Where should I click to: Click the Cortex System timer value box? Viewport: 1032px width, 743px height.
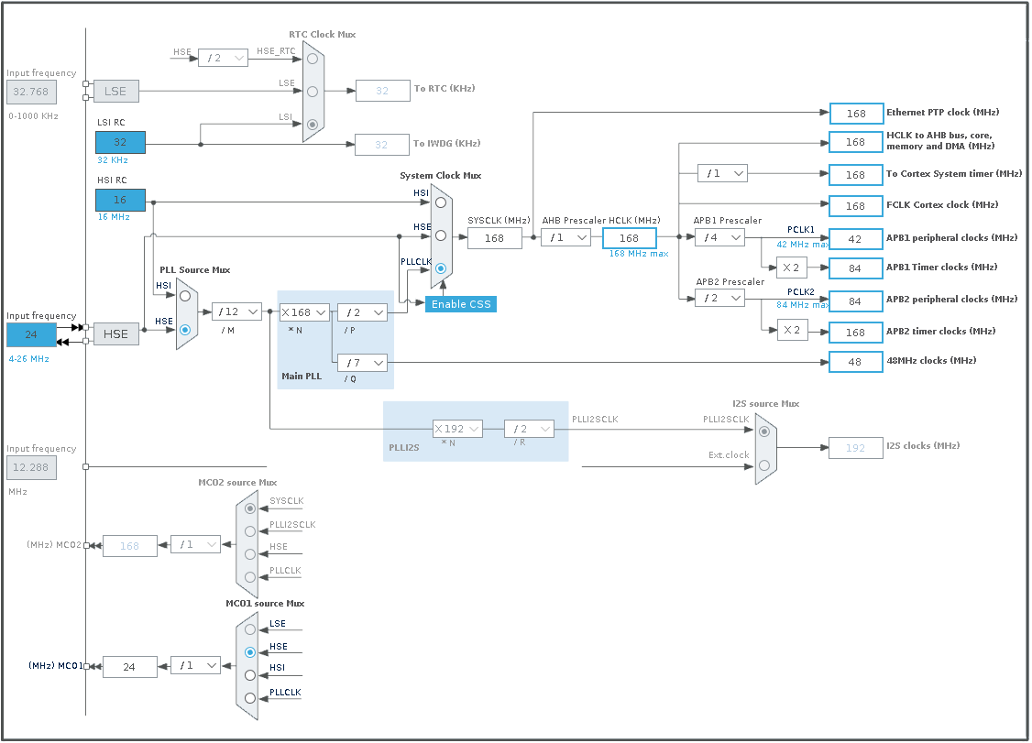856,175
